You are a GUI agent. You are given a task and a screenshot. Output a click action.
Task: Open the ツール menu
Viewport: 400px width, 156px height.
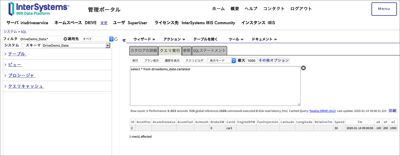click(236, 39)
